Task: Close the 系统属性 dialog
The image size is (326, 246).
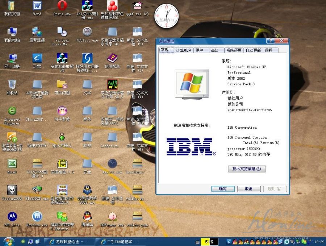Action: pyautogui.click(x=282, y=41)
